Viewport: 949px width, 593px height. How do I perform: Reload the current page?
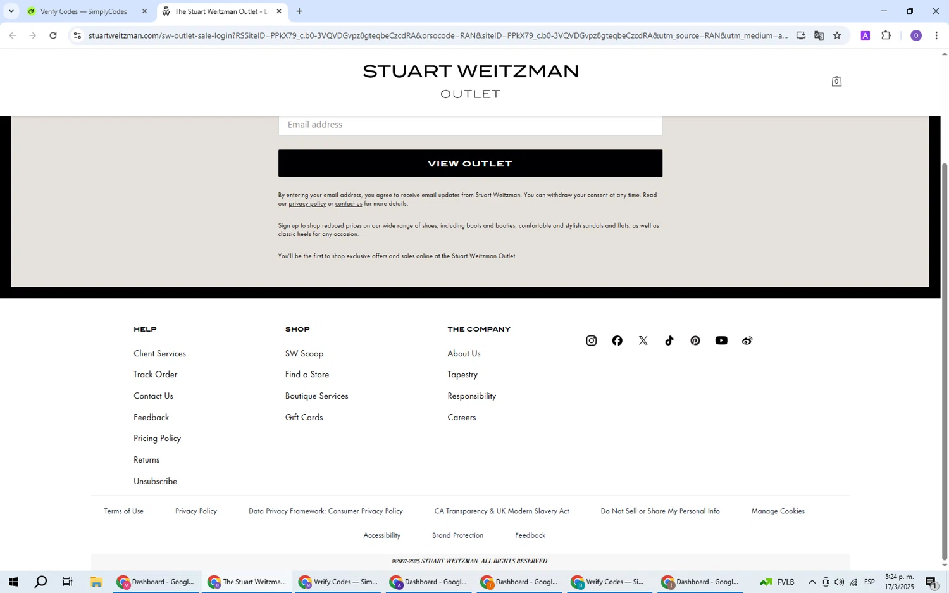[x=53, y=35]
